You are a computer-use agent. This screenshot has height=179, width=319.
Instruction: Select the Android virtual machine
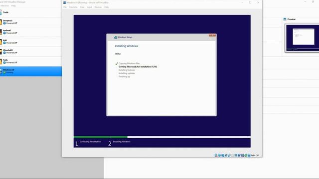[31, 32]
